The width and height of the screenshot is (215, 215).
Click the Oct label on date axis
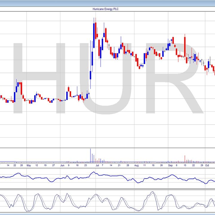(x=207, y=165)
